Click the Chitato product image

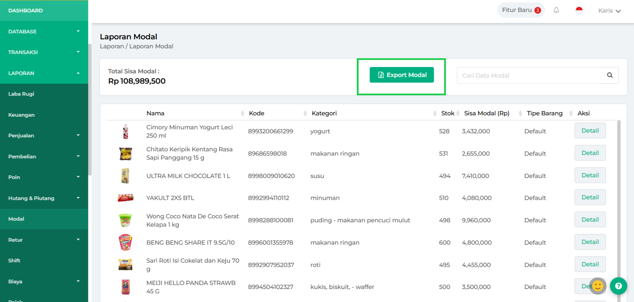[x=126, y=153]
